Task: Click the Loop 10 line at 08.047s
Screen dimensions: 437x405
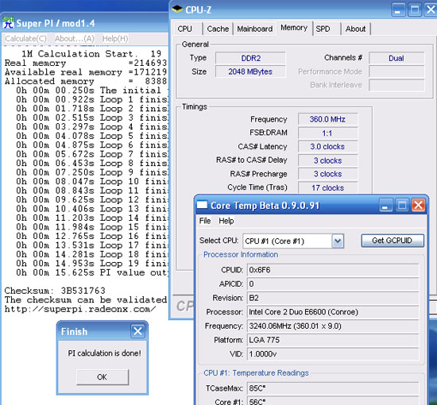Action: click(x=92, y=181)
